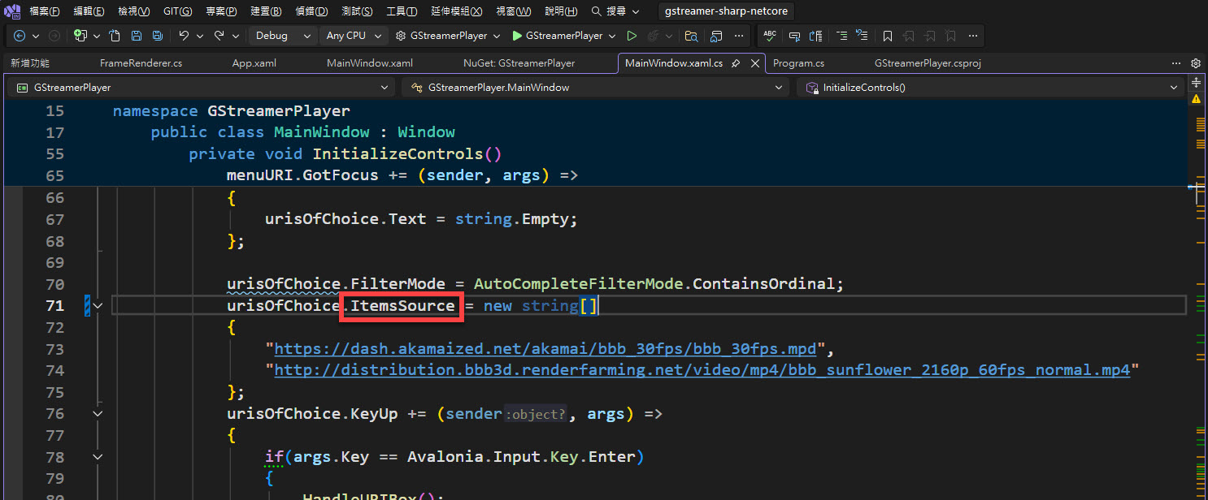Follow the bbb_30fps.mpd URL link

point(545,349)
